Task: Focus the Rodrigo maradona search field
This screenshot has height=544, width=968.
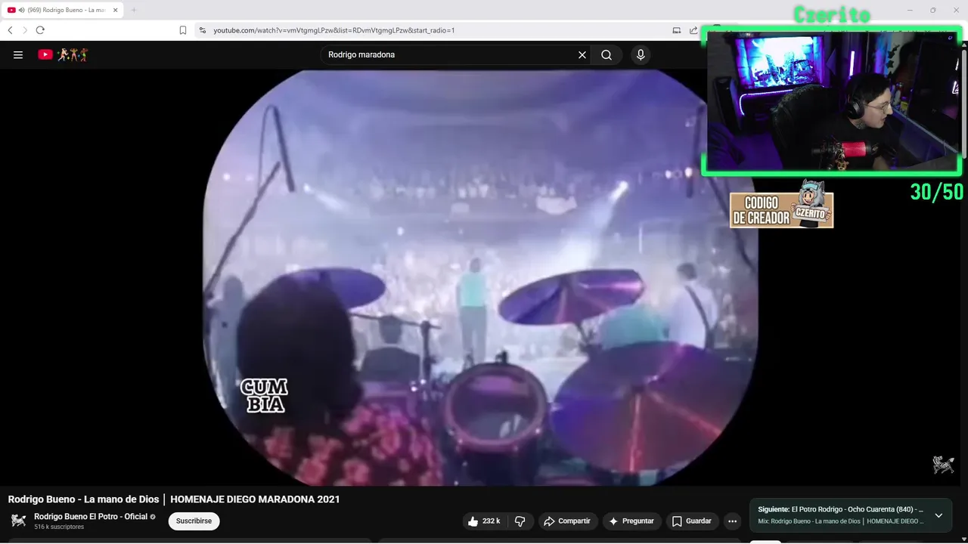Action: (450, 54)
